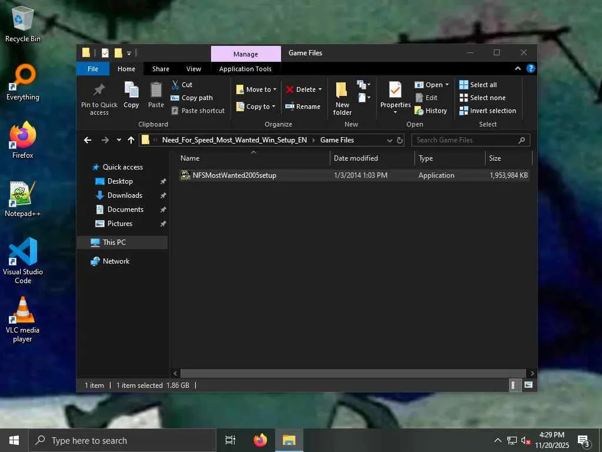Viewport: 602px width, 452px height.
Task: Switch to Large icons view layout
Action: tap(529, 385)
